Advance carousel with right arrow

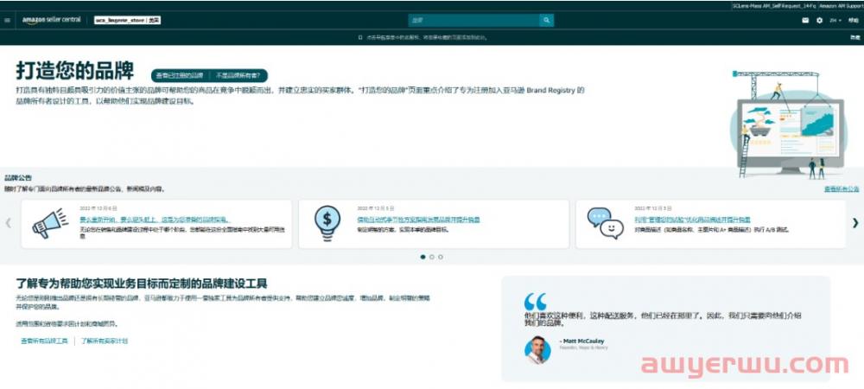(x=857, y=223)
